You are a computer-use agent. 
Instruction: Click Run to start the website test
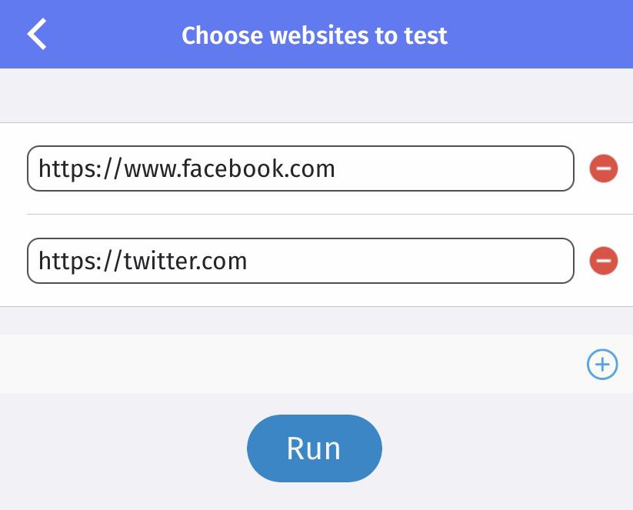click(x=314, y=448)
